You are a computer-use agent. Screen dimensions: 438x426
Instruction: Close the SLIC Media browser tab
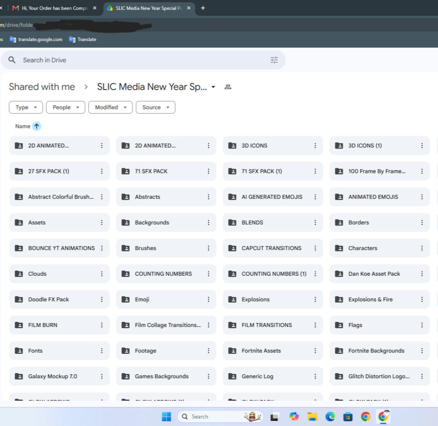pos(189,8)
